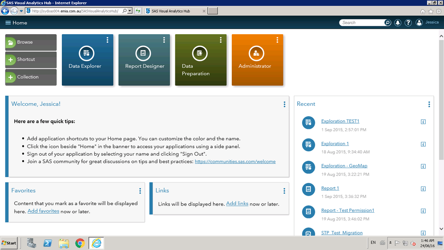The height and width of the screenshot is (250, 444).
Task: Open the Exploration 1 link
Action: point(335,144)
